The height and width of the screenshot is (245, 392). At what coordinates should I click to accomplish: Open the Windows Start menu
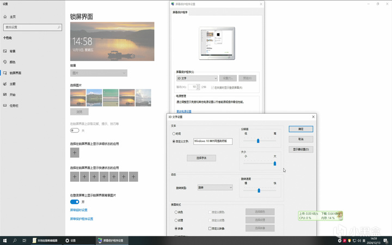coord(4,241)
